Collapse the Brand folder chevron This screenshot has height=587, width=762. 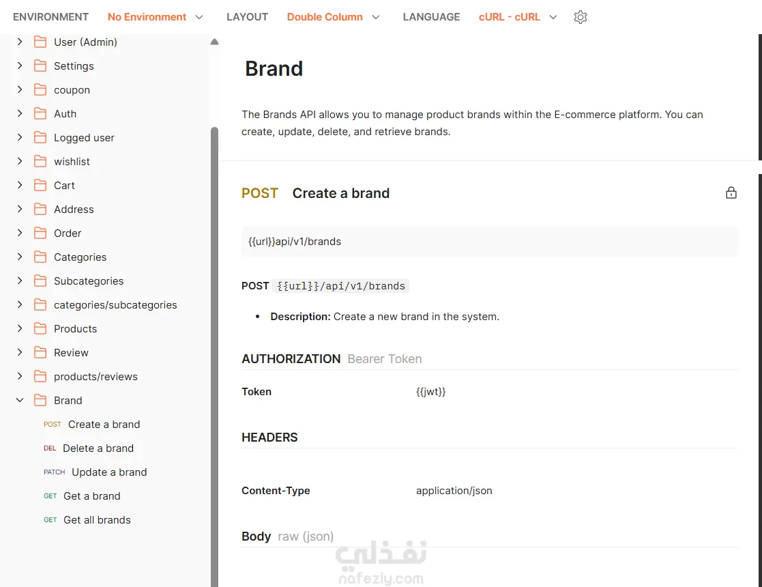click(20, 401)
